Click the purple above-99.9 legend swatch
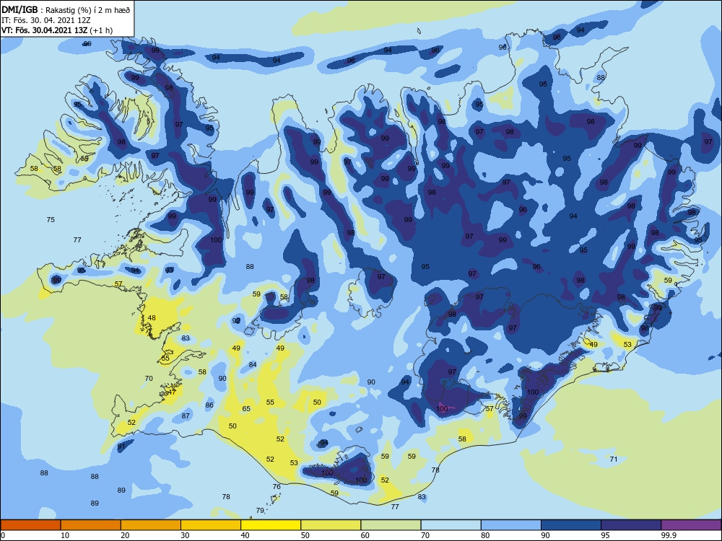Viewport: 722px width, 541px height. 691,525
